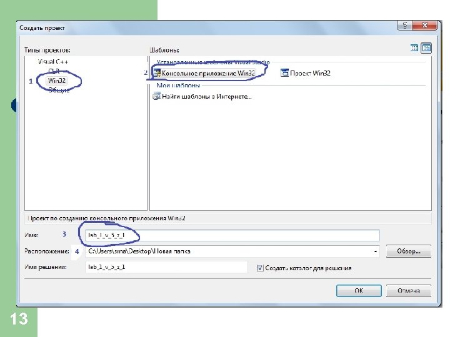The height and width of the screenshot is (337, 450).
Task: Click the Отмена cancel button
Action: click(x=408, y=291)
